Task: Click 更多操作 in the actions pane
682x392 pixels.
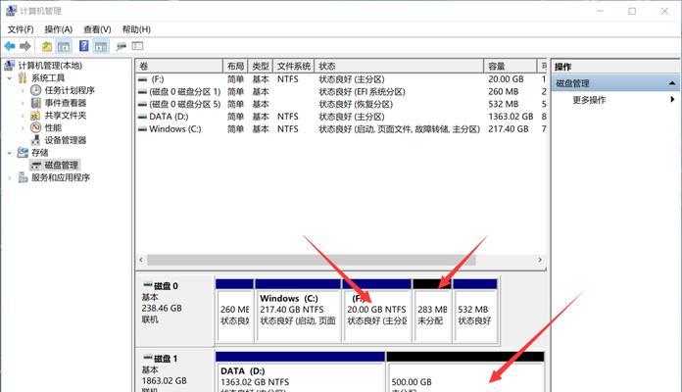Action: 589,100
